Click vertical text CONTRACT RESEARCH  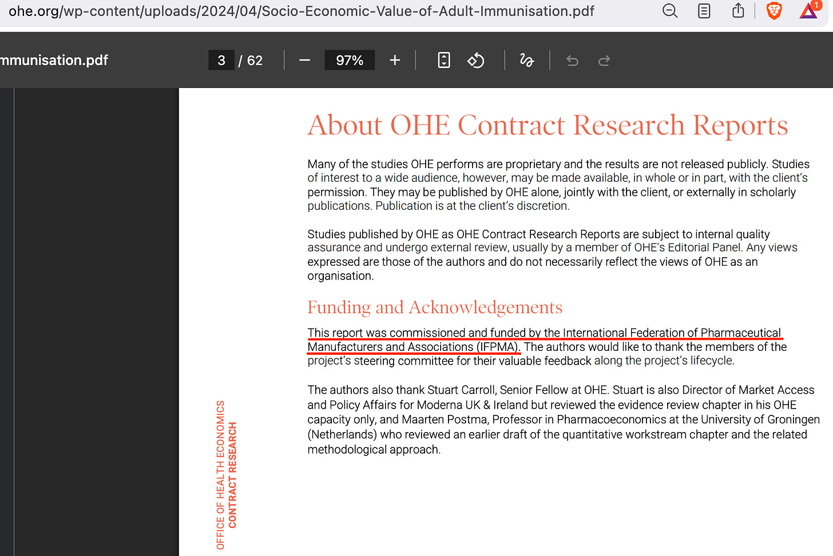(232, 475)
